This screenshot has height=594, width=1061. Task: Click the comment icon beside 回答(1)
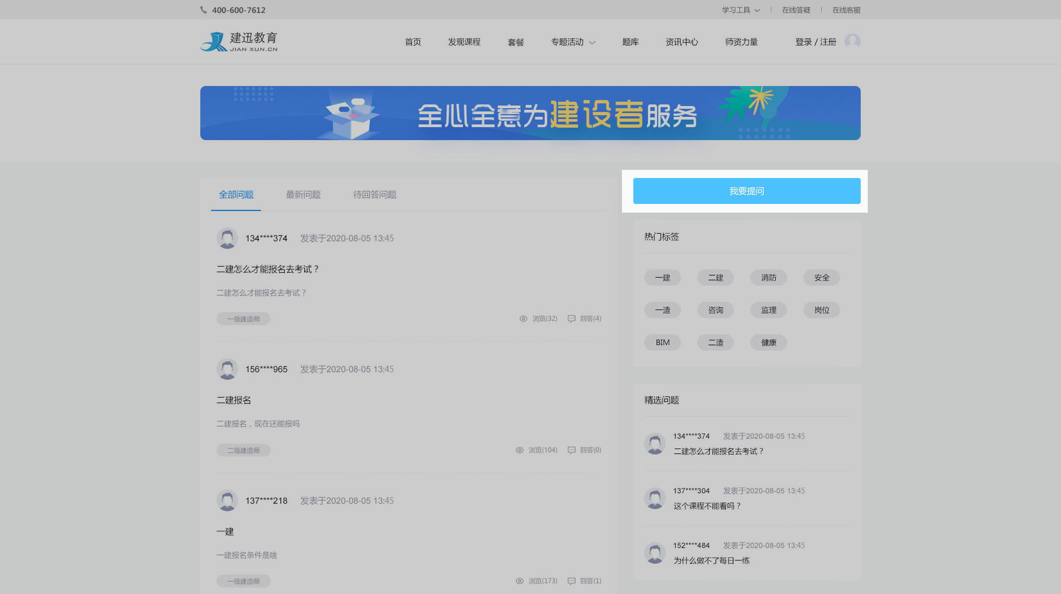pyautogui.click(x=571, y=581)
